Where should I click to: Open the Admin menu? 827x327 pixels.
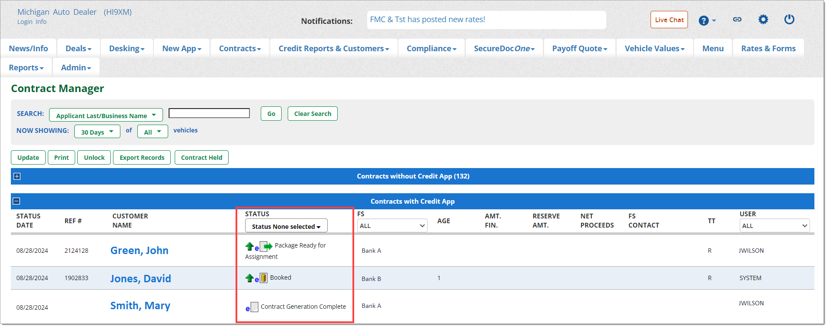pyautogui.click(x=76, y=67)
